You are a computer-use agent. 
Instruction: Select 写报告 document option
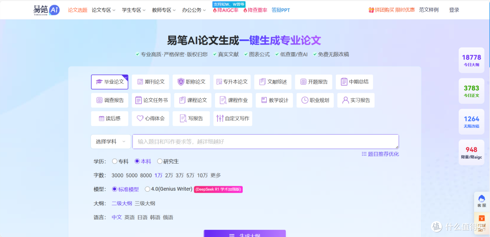[x=191, y=119]
